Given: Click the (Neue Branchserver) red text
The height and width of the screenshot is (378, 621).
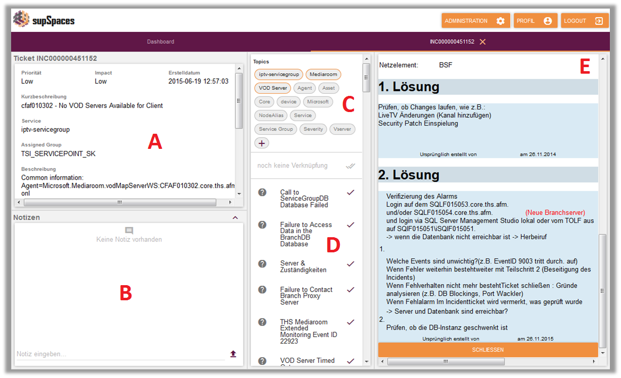Looking at the screenshot, I should pos(555,212).
